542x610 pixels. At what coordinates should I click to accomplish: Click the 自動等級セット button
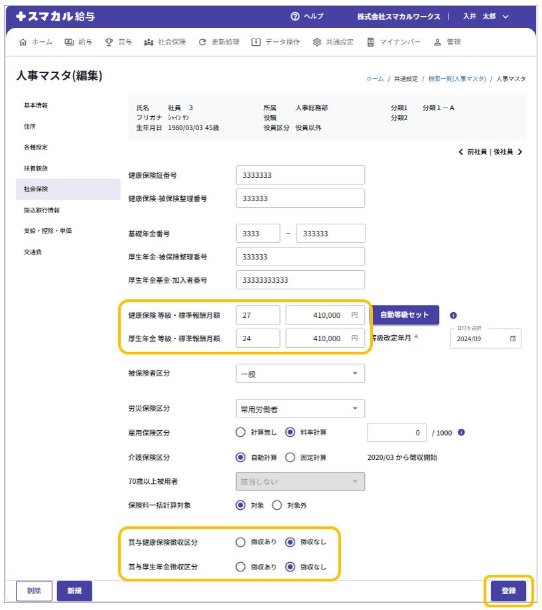point(404,315)
